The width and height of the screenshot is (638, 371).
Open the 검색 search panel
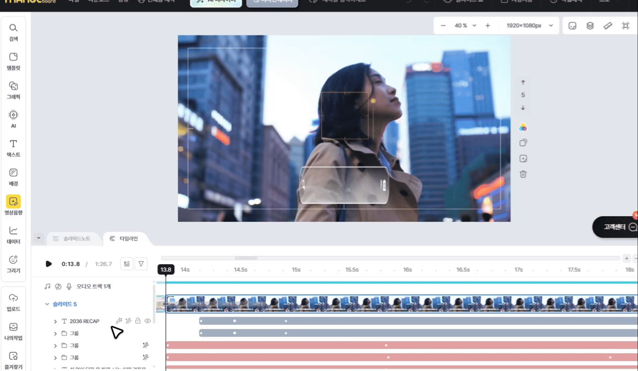pyautogui.click(x=13, y=32)
